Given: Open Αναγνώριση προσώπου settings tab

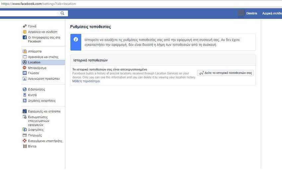Looking at the screenshot, I should click(44, 78).
